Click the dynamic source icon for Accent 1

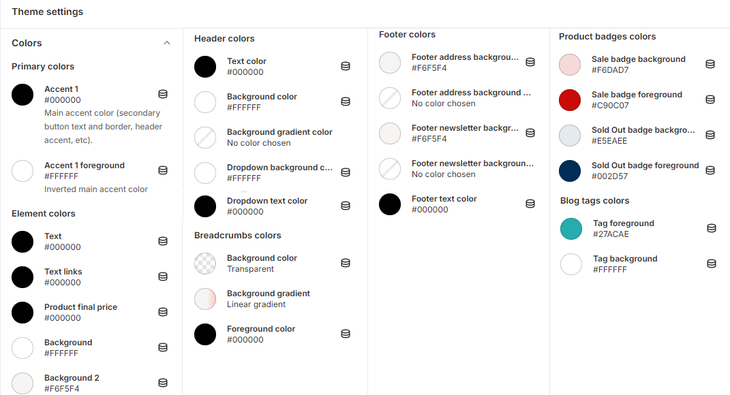(163, 94)
